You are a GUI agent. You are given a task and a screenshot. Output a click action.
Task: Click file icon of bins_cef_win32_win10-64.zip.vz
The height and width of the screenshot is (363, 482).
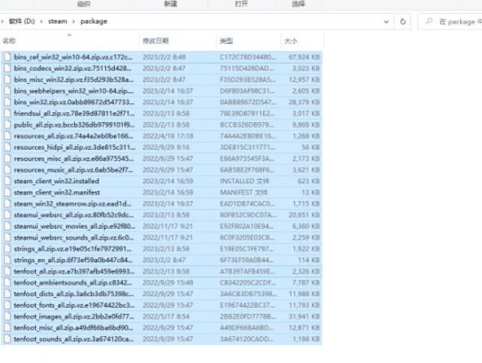click(7, 57)
